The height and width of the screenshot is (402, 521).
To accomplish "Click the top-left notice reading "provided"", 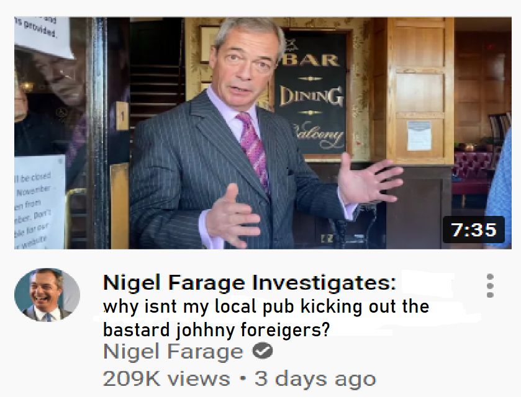I will (x=43, y=37).
